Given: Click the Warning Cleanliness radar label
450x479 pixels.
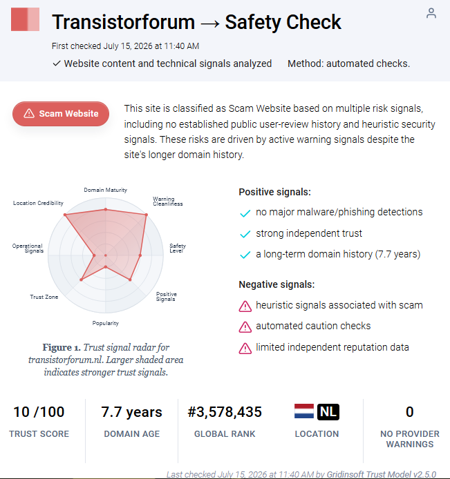Looking at the screenshot, I should (168, 202).
